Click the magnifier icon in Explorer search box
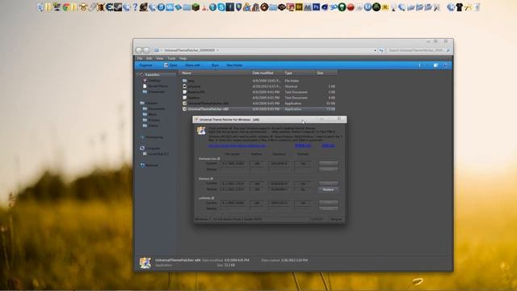The width and height of the screenshot is (517, 291). pos(448,50)
